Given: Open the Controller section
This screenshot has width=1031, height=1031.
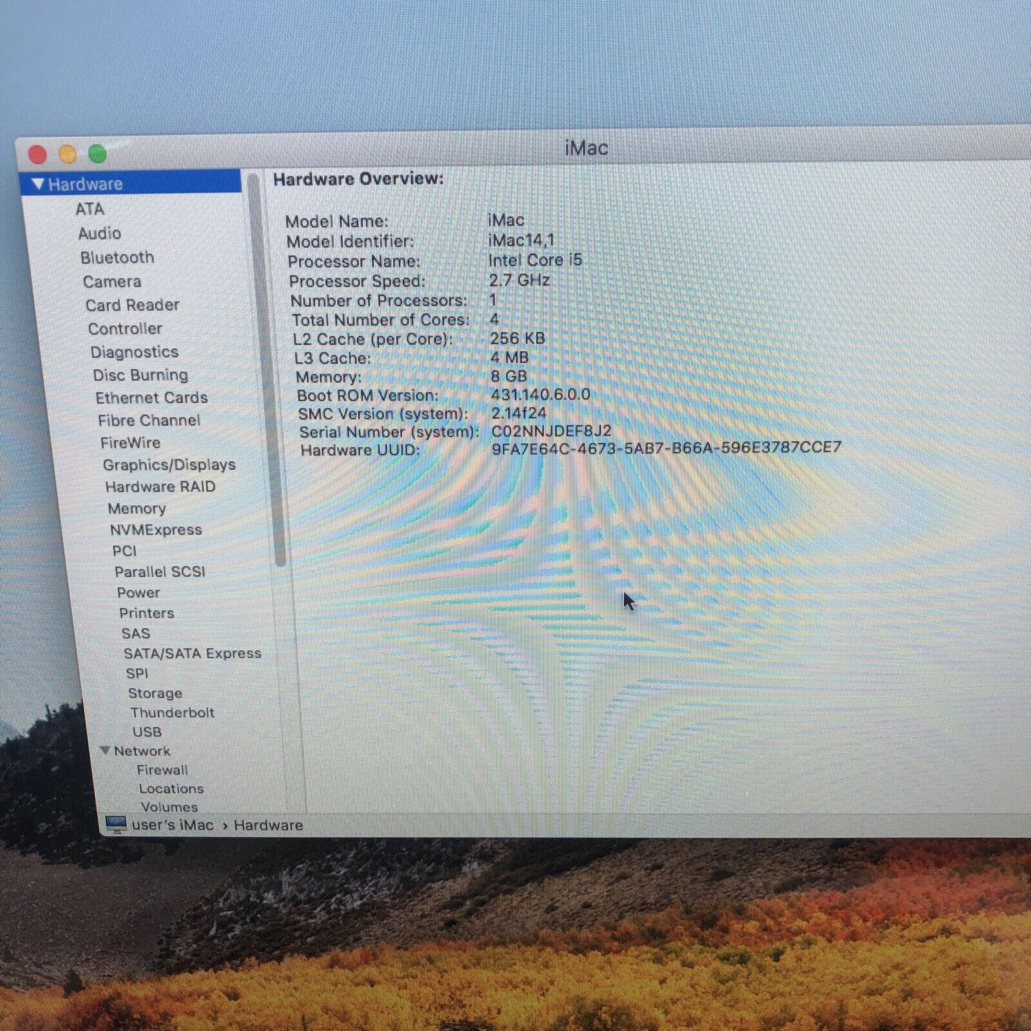Looking at the screenshot, I should 125,329.
